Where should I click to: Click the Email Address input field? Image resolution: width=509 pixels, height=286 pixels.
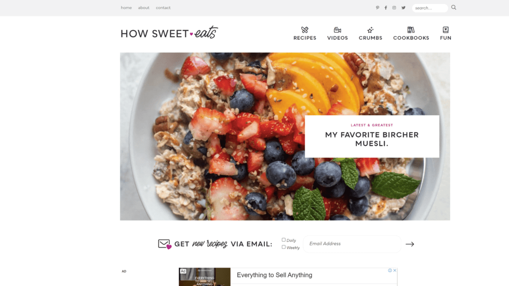tap(352, 244)
